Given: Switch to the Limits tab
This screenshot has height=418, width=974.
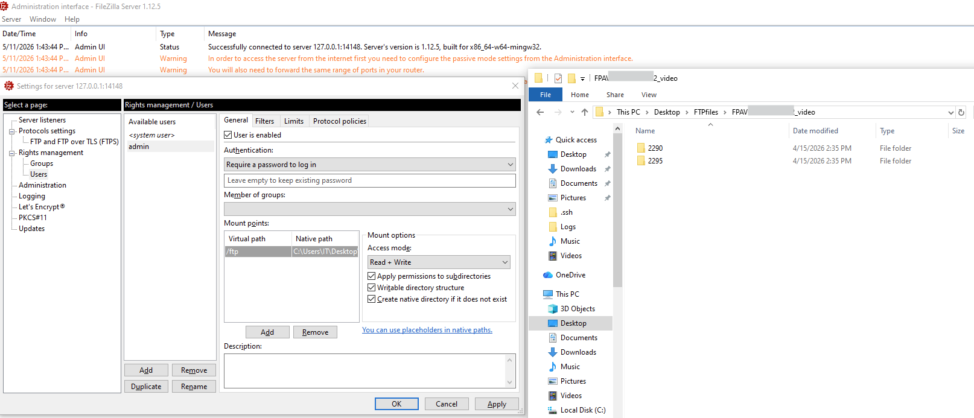Looking at the screenshot, I should point(294,121).
